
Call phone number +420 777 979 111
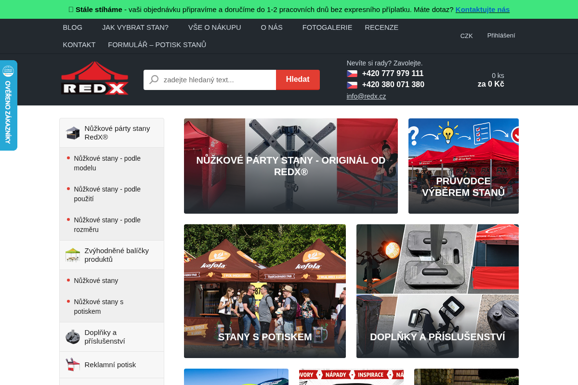point(393,74)
